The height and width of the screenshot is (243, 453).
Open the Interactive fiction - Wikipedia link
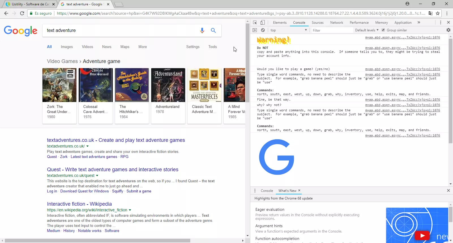coord(79,204)
